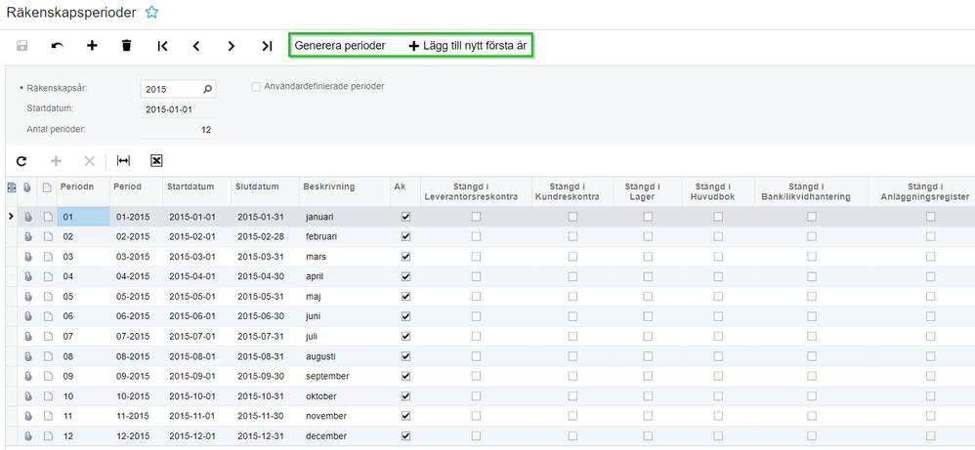Export grid to Excel icon
Viewport: 975px width, 450px height.
point(156,161)
